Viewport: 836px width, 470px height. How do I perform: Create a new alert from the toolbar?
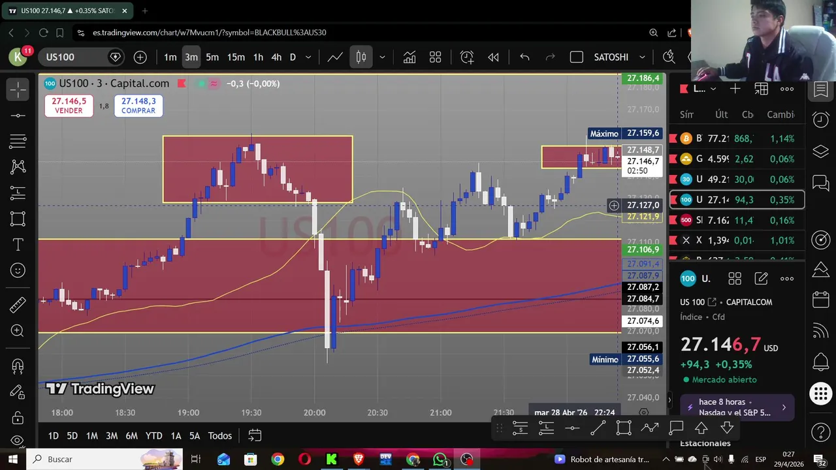(467, 57)
